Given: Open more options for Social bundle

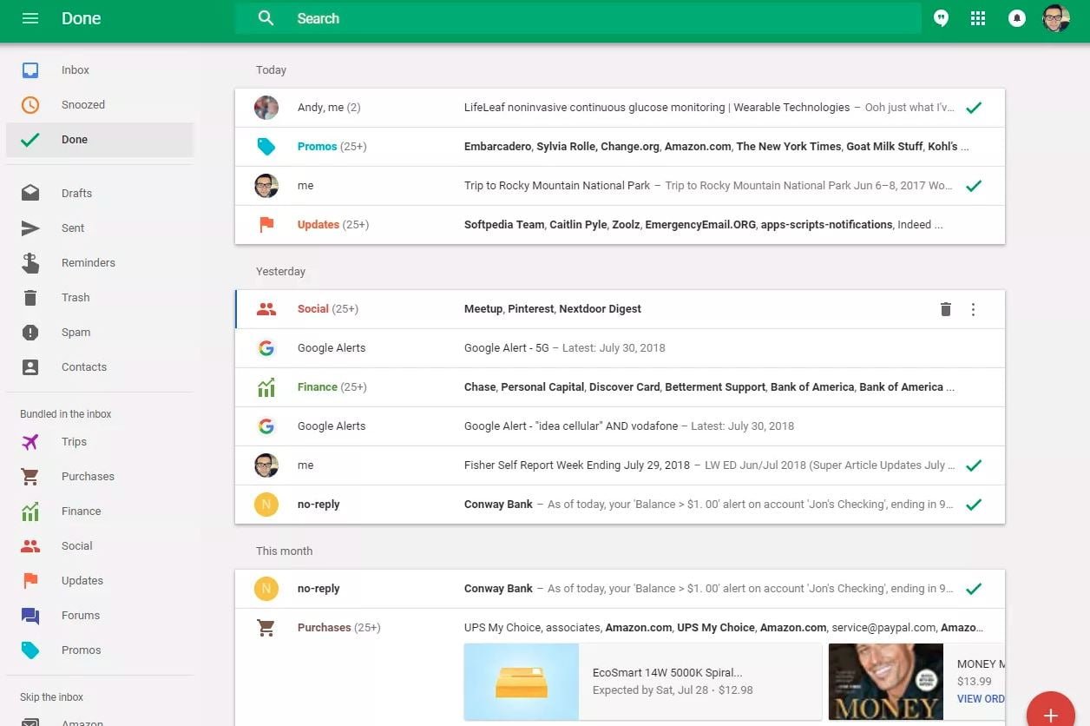Looking at the screenshot, I should point(973,309).
